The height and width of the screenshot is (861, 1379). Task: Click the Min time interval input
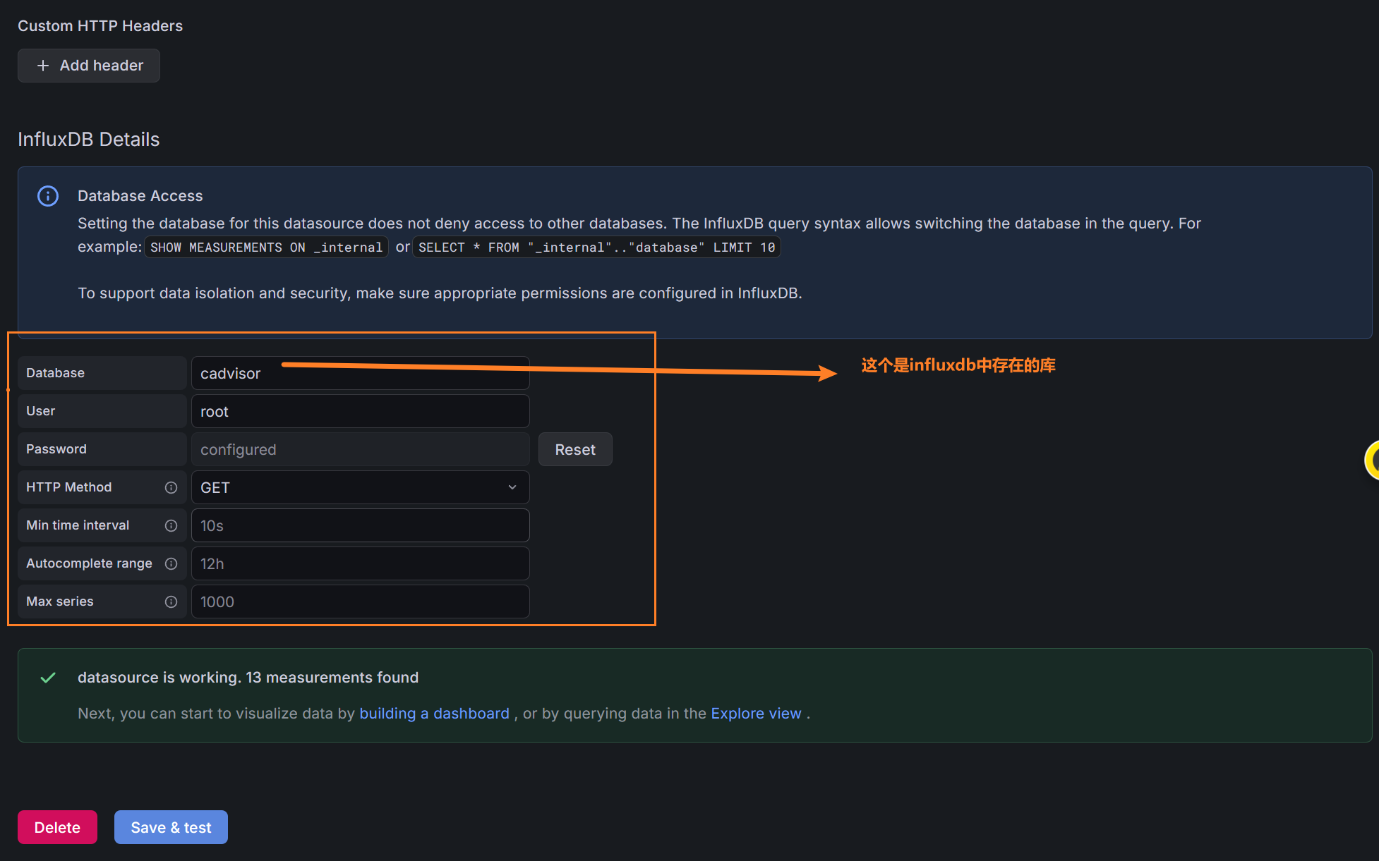360,525
